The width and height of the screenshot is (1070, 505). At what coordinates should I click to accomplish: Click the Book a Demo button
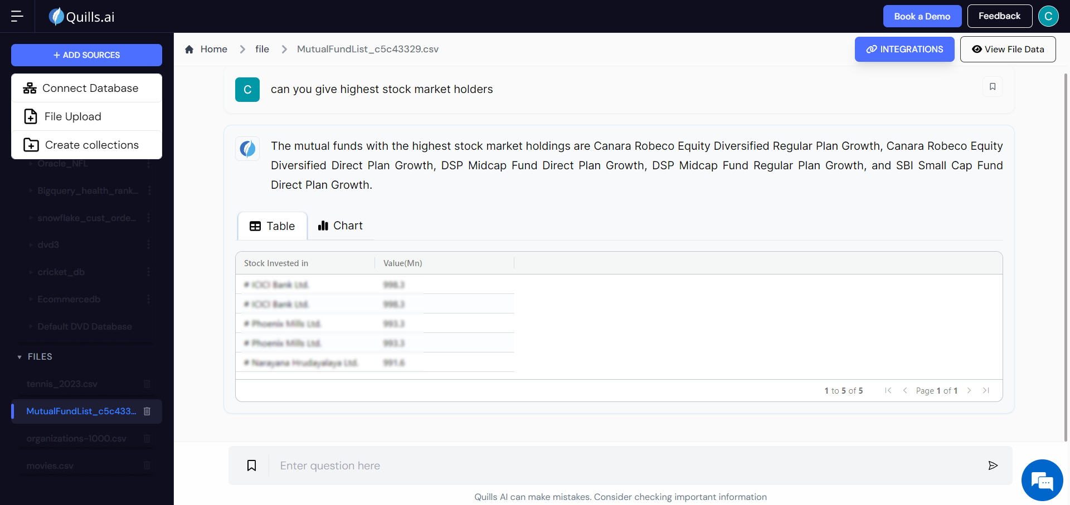pyautogui.click(x=922, y=16)
